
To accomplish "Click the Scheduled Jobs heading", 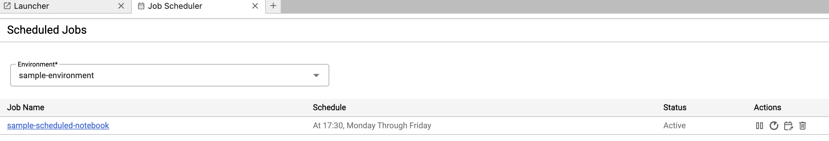I will pos(47,30).
